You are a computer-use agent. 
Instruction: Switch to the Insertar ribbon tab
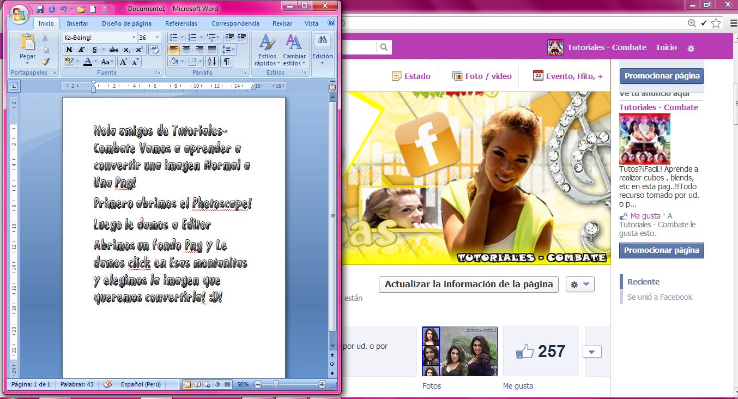[77, 23]
